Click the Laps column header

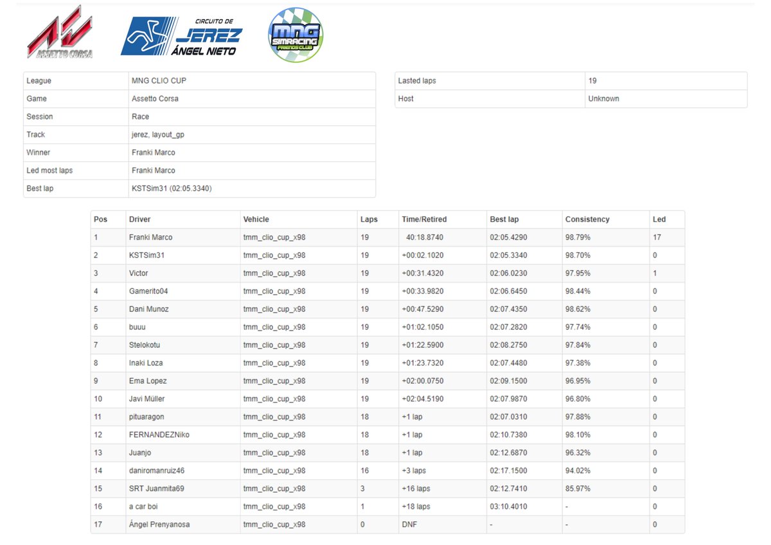click(x=369, y=219)
